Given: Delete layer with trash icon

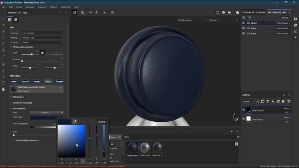Looking at the screenshot, I should click(289, 102).
